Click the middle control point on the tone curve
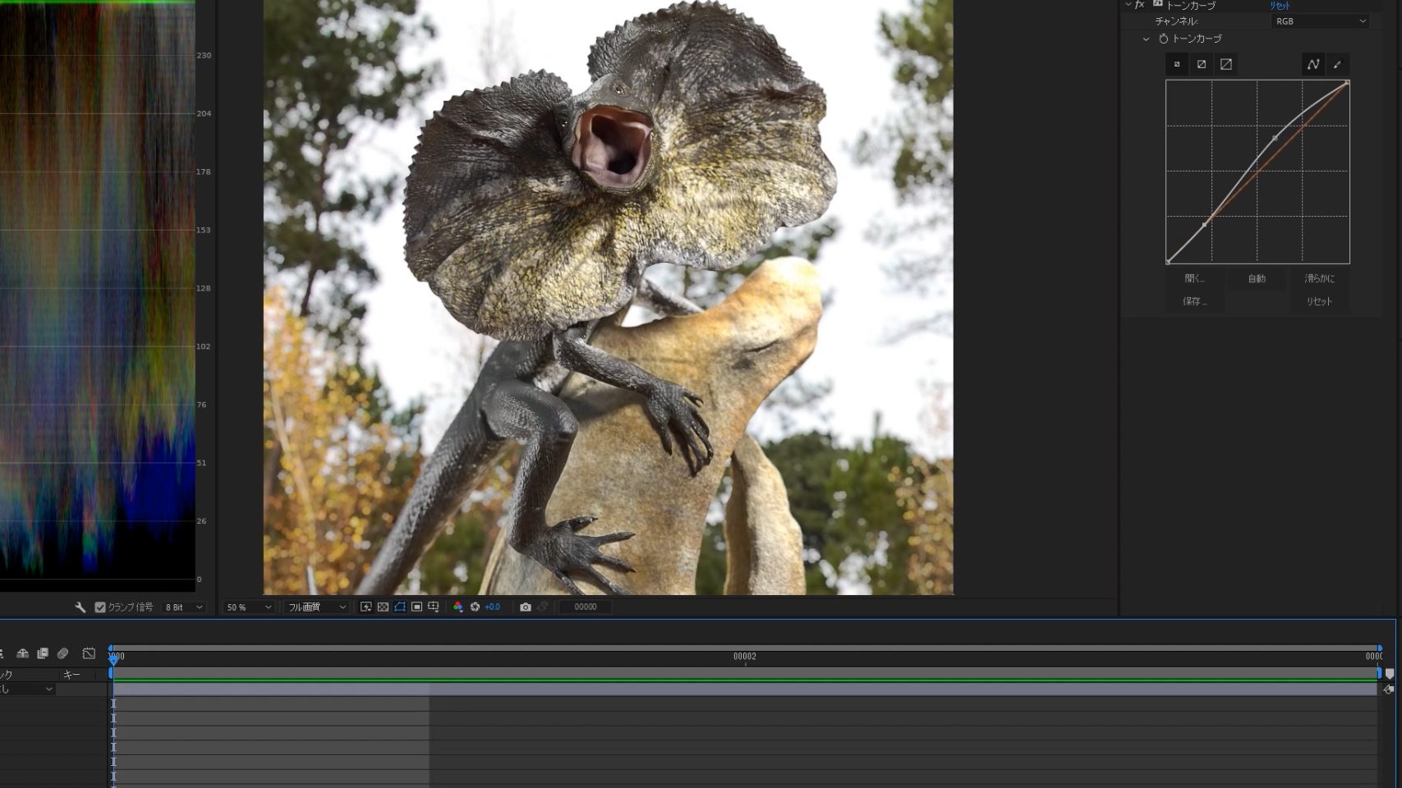 (1275, 138)
